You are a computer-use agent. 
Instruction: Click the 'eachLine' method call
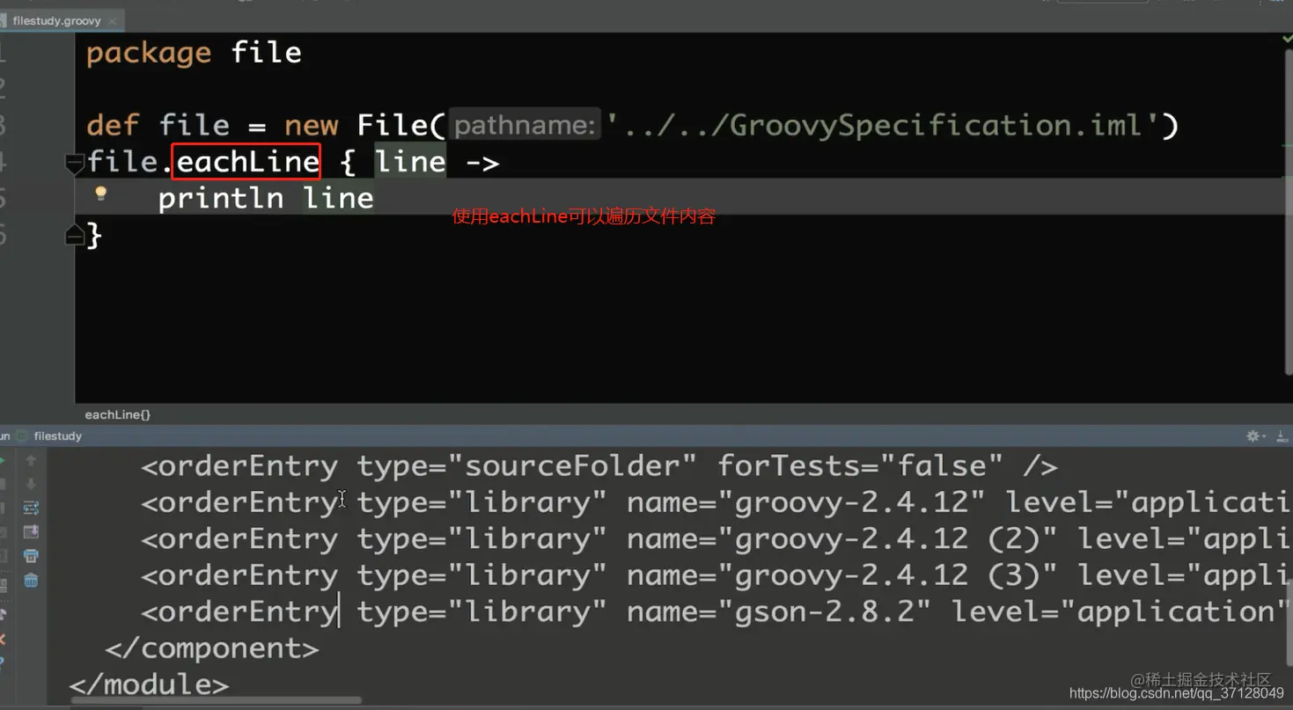click(246, 162)
